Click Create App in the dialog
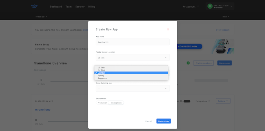Image resolution: width=265 pixels, height=131 pixels. tap(164, 121)
